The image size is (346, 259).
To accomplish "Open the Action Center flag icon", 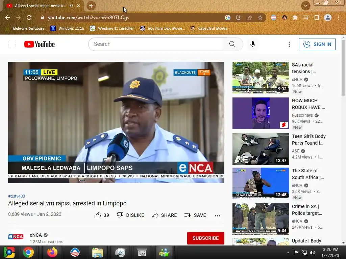I will click(296, 253).
